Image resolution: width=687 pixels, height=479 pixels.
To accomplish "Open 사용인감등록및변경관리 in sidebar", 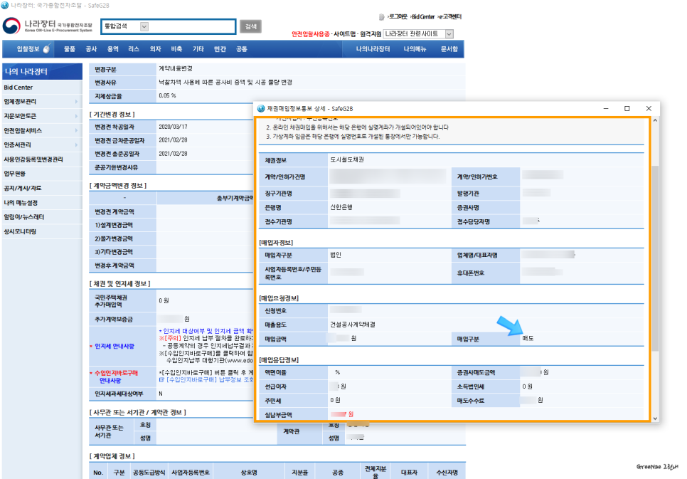I will [33, 159].
